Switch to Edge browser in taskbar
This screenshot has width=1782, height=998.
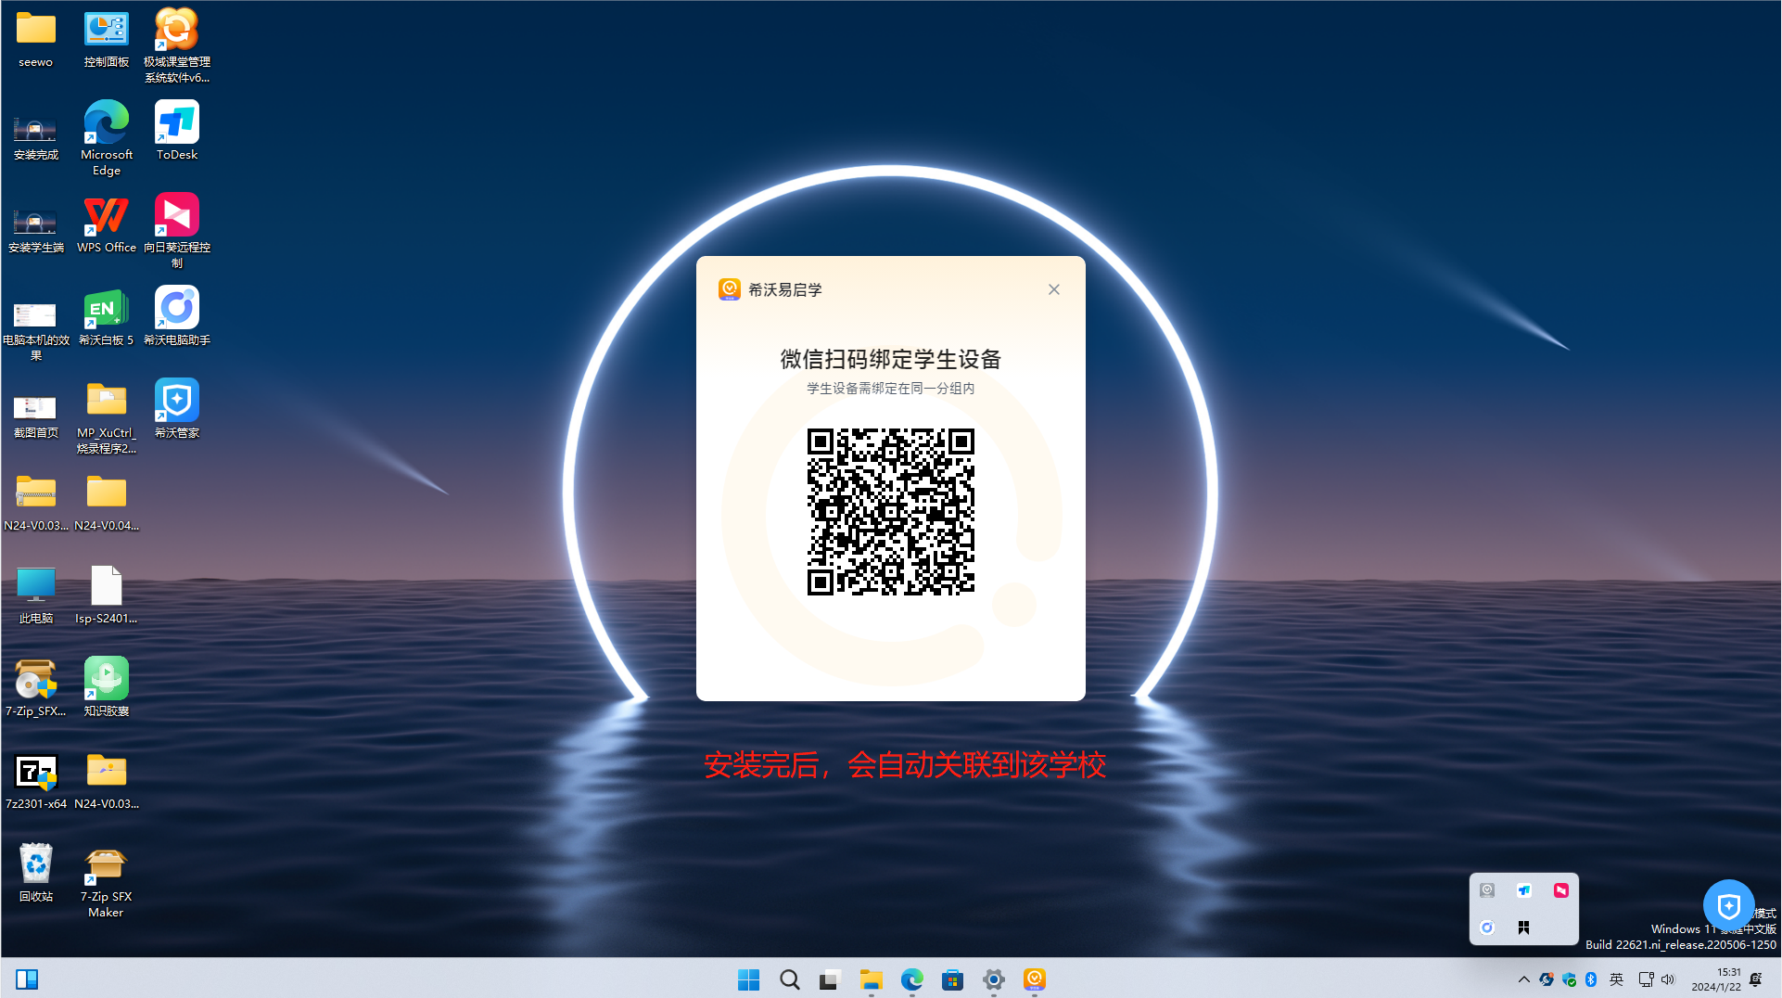click(912, 979)
